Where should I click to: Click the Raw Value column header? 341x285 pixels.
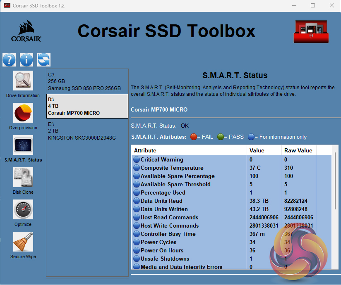point(298,150)
